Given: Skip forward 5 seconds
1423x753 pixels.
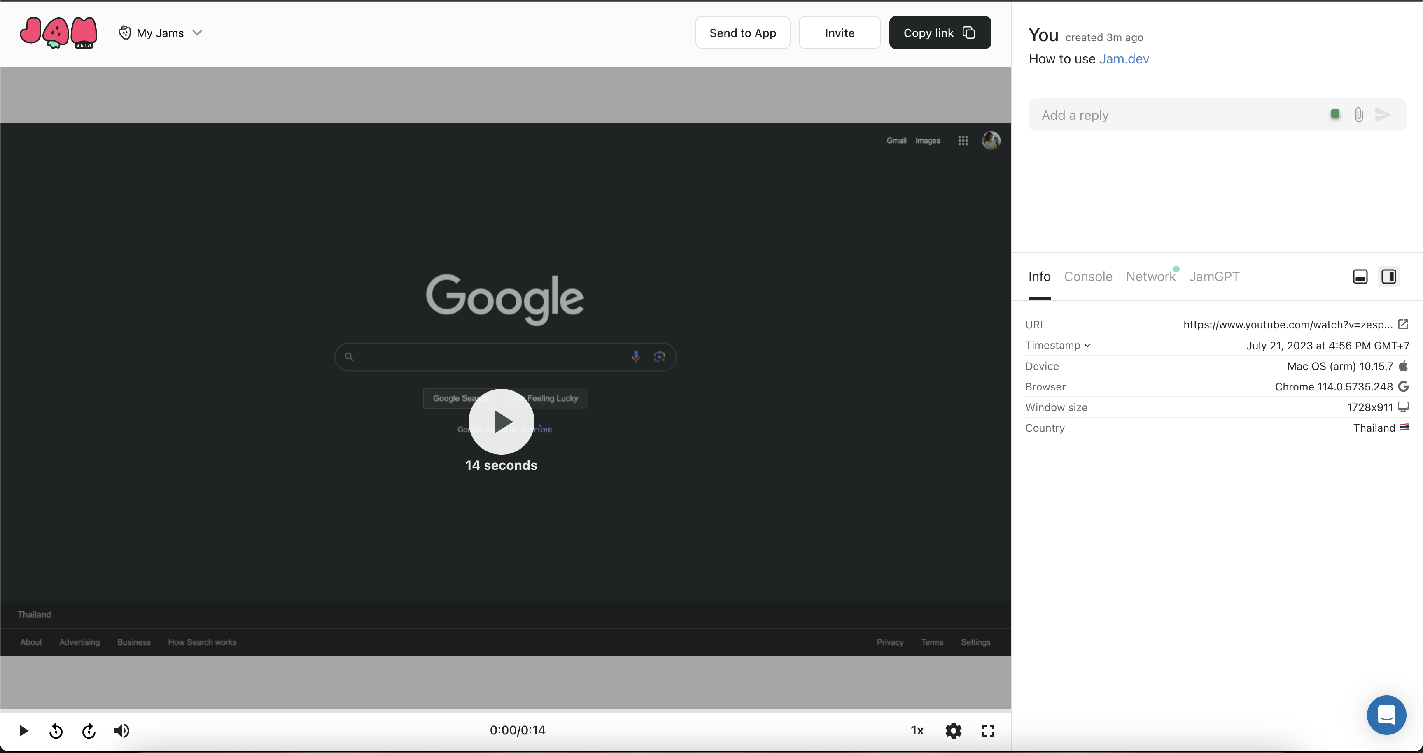Looking at the screenshot, I should point(89,731).
